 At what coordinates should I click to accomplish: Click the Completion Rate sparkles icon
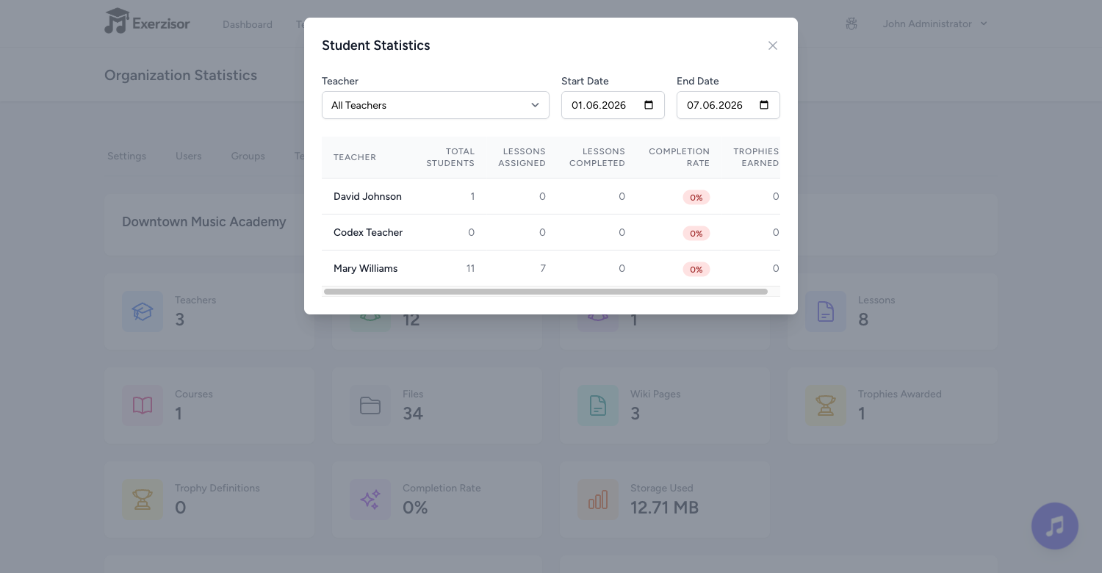(x=370, y=500)
